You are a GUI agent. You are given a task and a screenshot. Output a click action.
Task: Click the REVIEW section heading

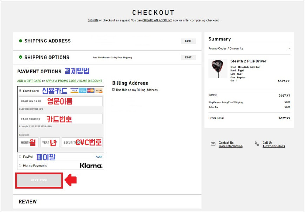click(x=28, y=201)
